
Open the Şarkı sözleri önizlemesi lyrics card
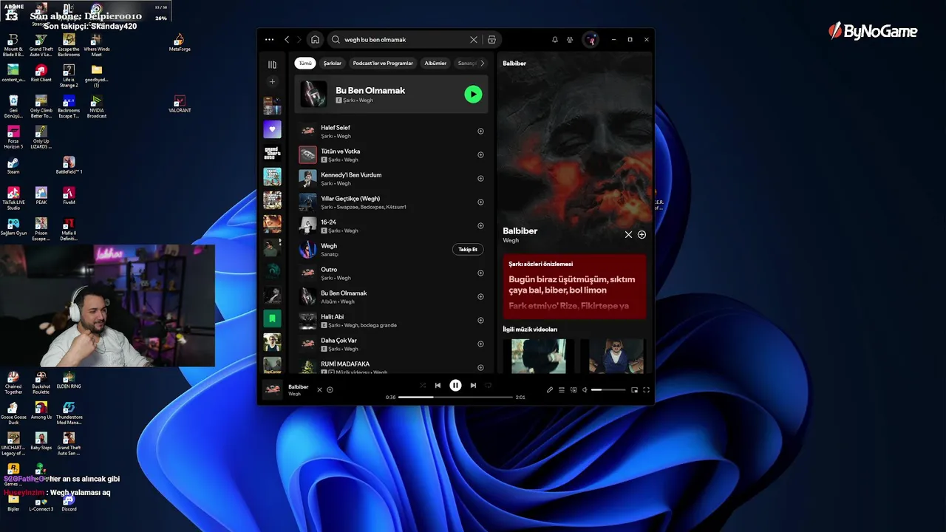(574, 287)
